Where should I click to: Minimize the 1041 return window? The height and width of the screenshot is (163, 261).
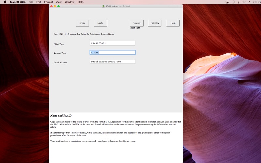pyautogui.click(x=55, y=6)
